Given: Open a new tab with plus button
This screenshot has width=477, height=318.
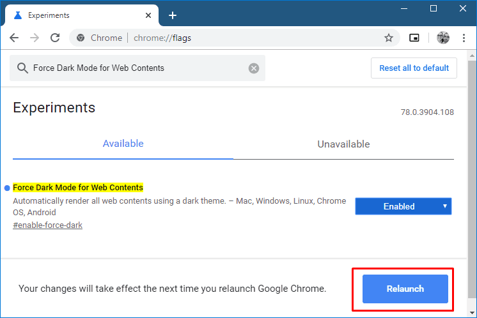Looking at the screenshot, I should [x=172, y=15].
